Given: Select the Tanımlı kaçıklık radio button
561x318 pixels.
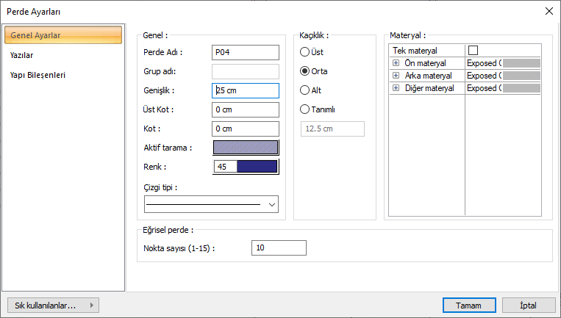Looking at the screenshot, I should [x=305, y=109].
